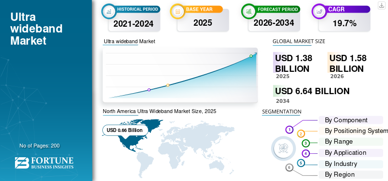Click the Fortune Business Insights logo
Image resolution: width=388 pixels, height=181 pixels.
point(44,163)
